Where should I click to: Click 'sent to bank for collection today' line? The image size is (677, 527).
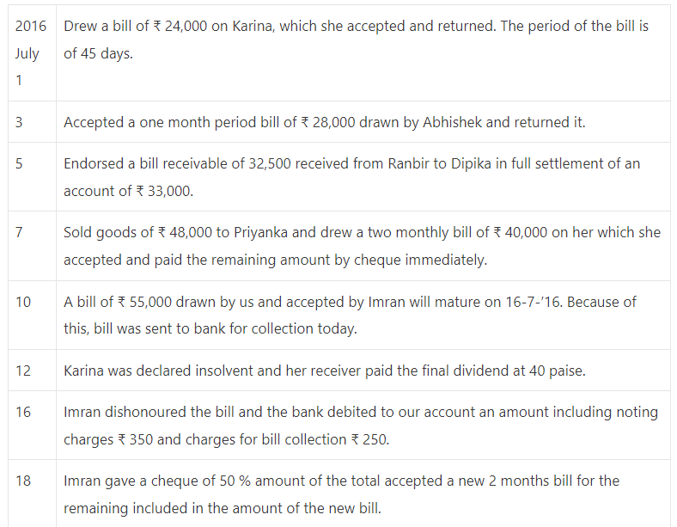[210, 328]
